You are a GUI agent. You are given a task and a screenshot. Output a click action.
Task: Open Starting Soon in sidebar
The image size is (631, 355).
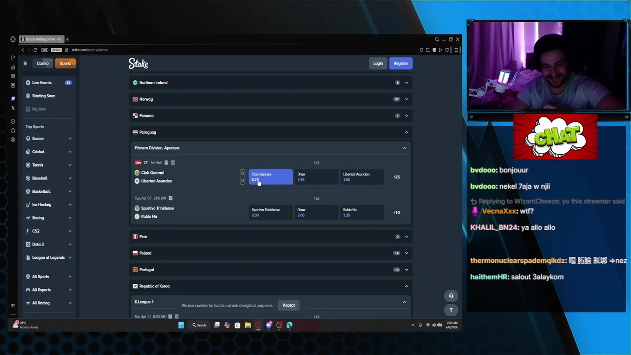click(49, 96)
